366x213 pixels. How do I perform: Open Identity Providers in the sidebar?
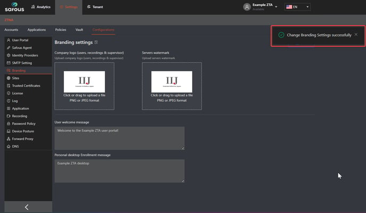(25, 55)
